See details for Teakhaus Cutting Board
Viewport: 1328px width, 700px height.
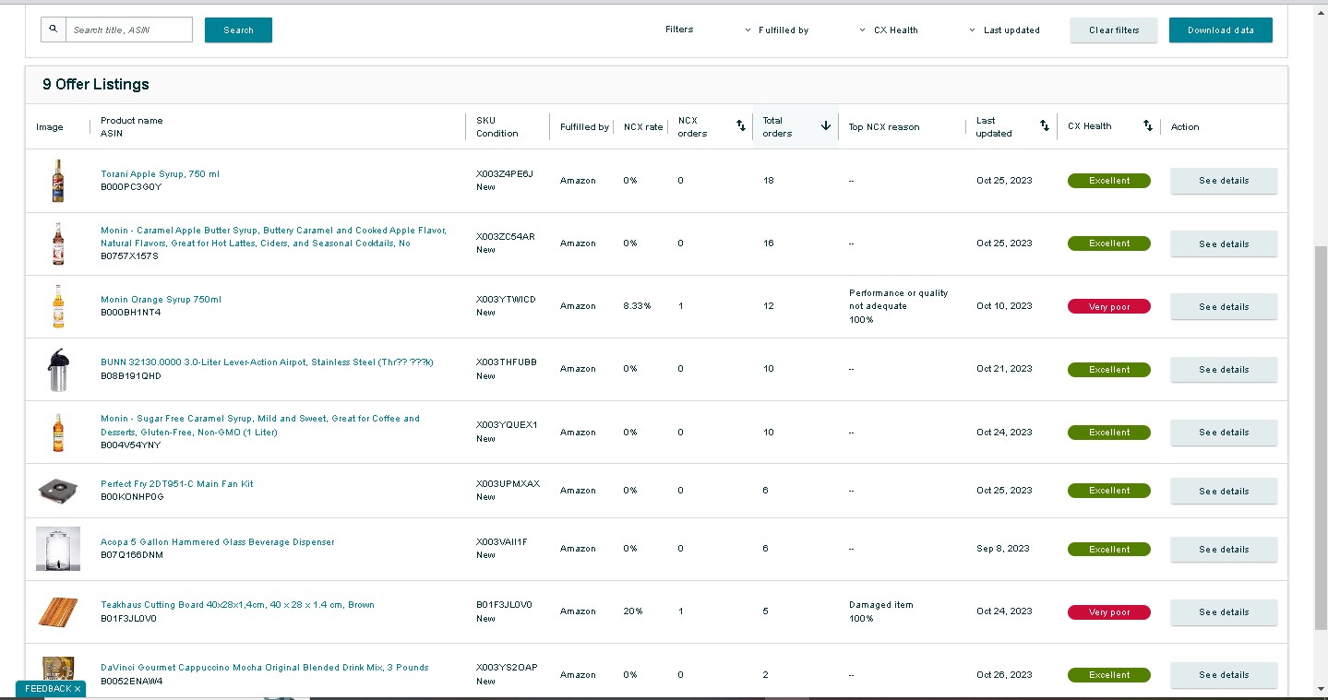pyautogui.click(x=1224, y=611)
